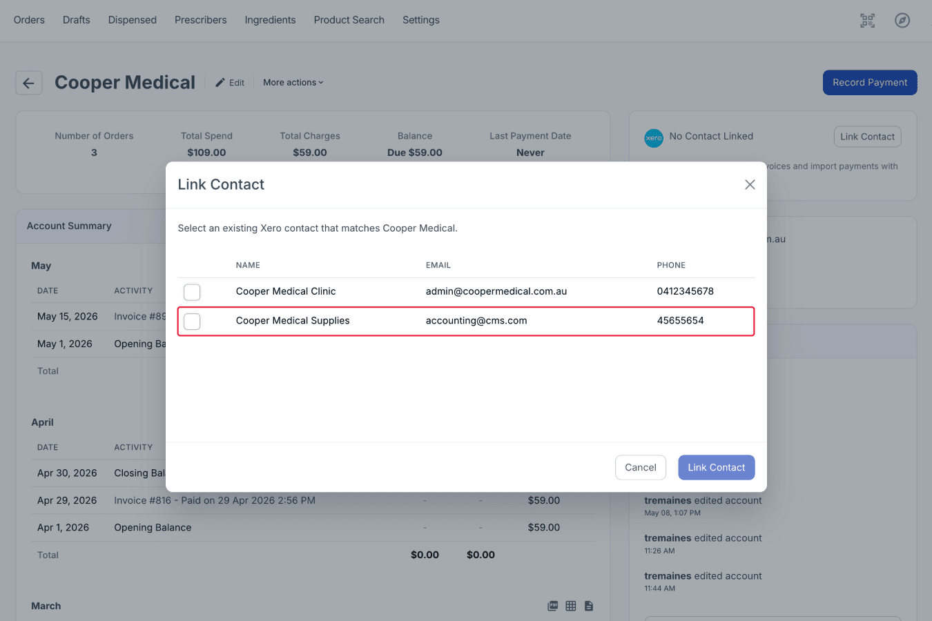The height and width of the screenshot is (621, 932).
Task: Open the compass explore icon
Action: 902,21
